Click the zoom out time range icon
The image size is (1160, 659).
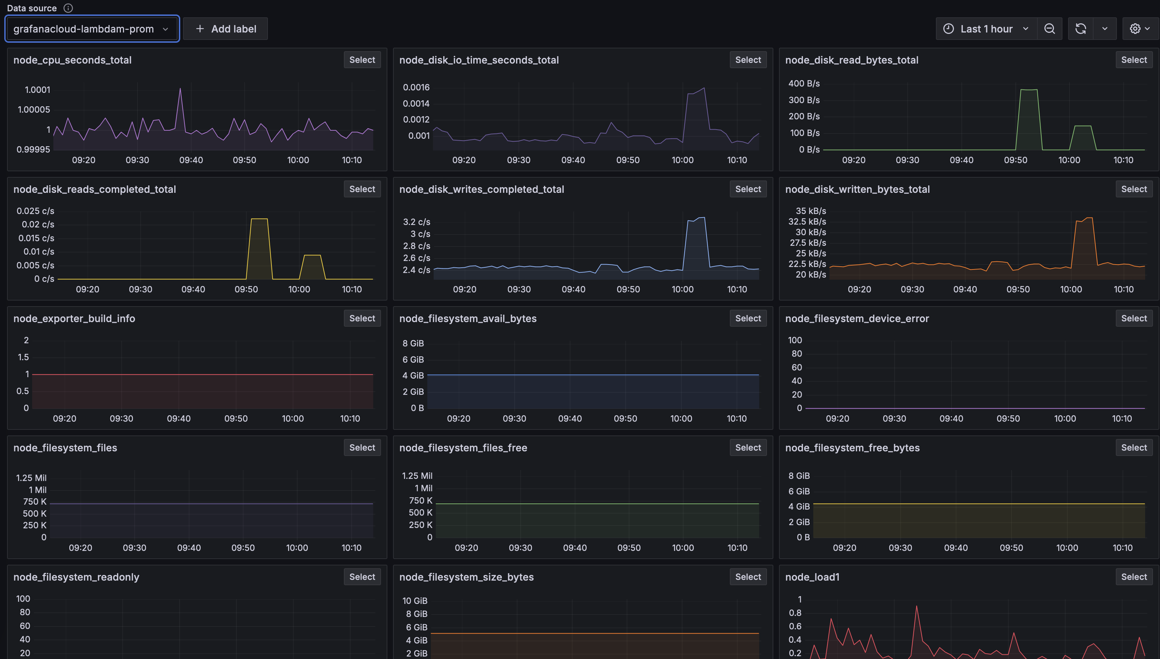coord(1049,29)
